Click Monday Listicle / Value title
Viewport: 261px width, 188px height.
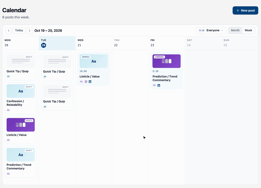(x=16, y=135)
